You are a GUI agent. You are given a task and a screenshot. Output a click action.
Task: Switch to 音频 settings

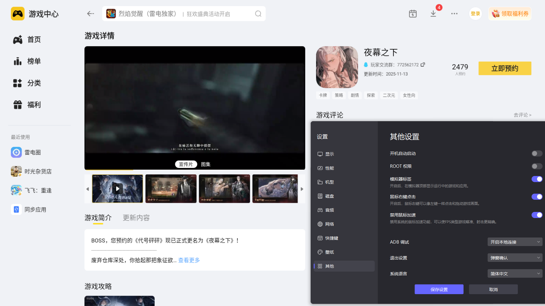point(329,210)
